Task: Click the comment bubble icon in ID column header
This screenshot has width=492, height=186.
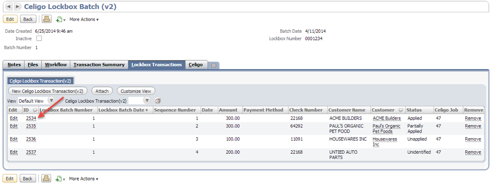Action: pyautogui.click(x=35, y=110)
